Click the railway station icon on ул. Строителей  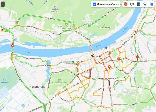tap(73, 62)
